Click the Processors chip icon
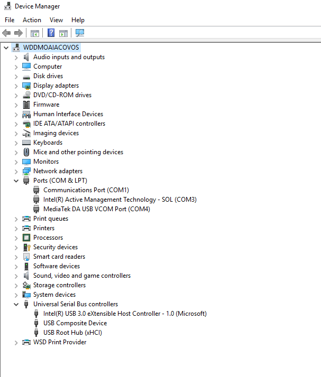 pyautogui.click(x=26, y=238)
